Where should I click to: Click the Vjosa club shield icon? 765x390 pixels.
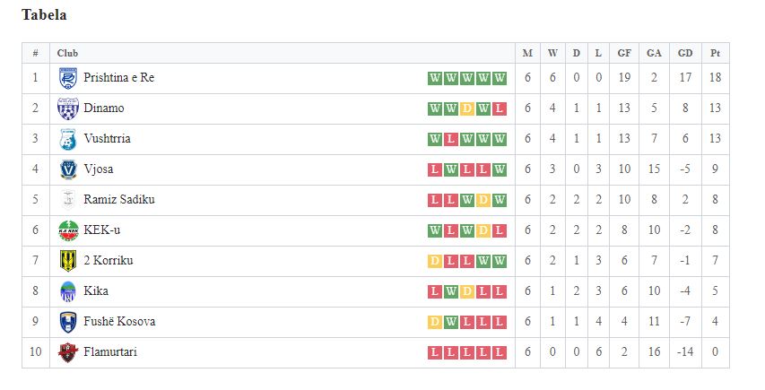point(68,169)
